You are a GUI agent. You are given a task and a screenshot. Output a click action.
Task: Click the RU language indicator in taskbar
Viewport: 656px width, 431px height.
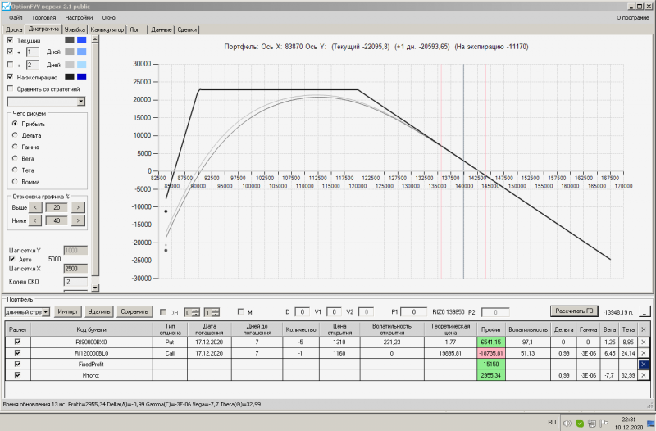(552, 422)
